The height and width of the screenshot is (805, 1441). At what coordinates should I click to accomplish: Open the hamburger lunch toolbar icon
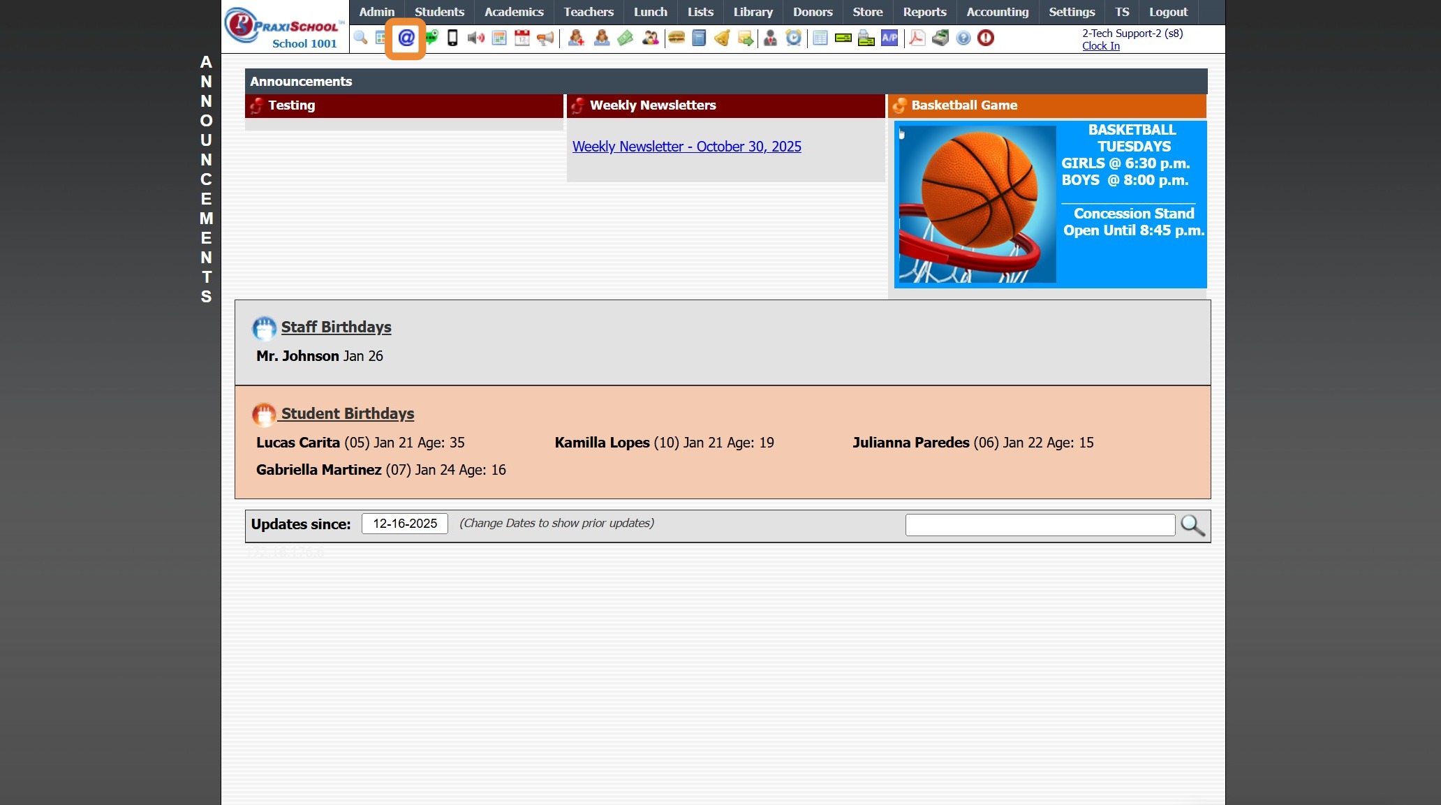(676, 38)
